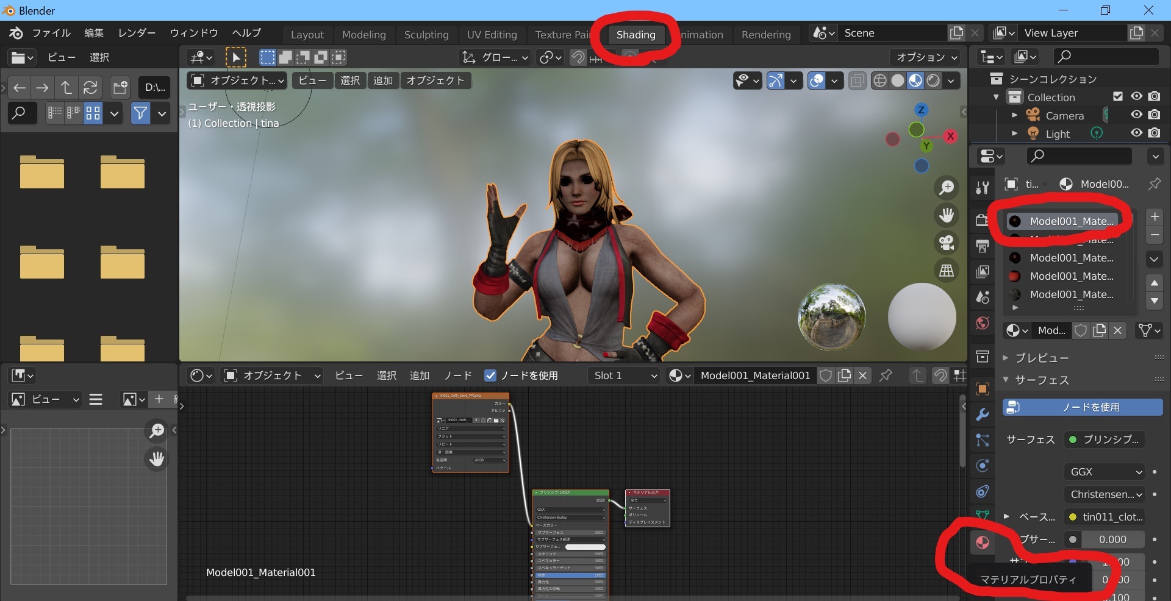
Task: Open the Slot 1 dropdown
Action: [625, 375]
